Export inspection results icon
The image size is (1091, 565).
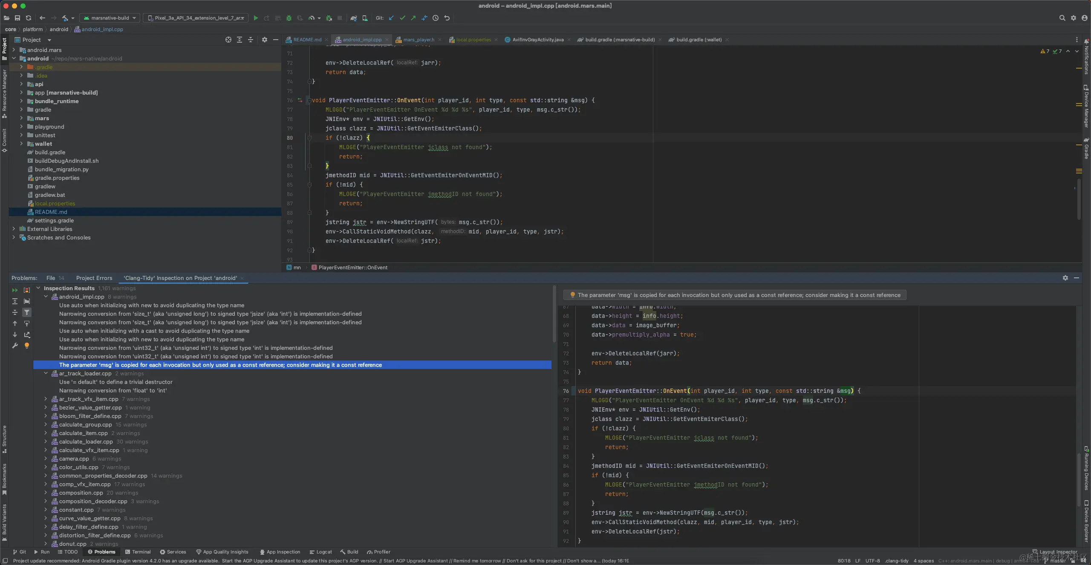coord(27,334)
